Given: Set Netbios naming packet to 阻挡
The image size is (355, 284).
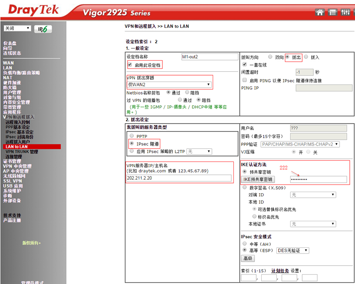Looking at the screenshot, I should click(x=187, y=92).
